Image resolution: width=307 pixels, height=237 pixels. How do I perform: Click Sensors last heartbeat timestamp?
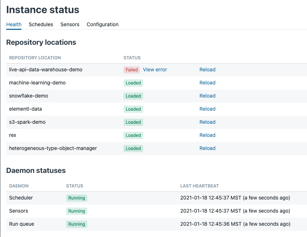point(235,211)
